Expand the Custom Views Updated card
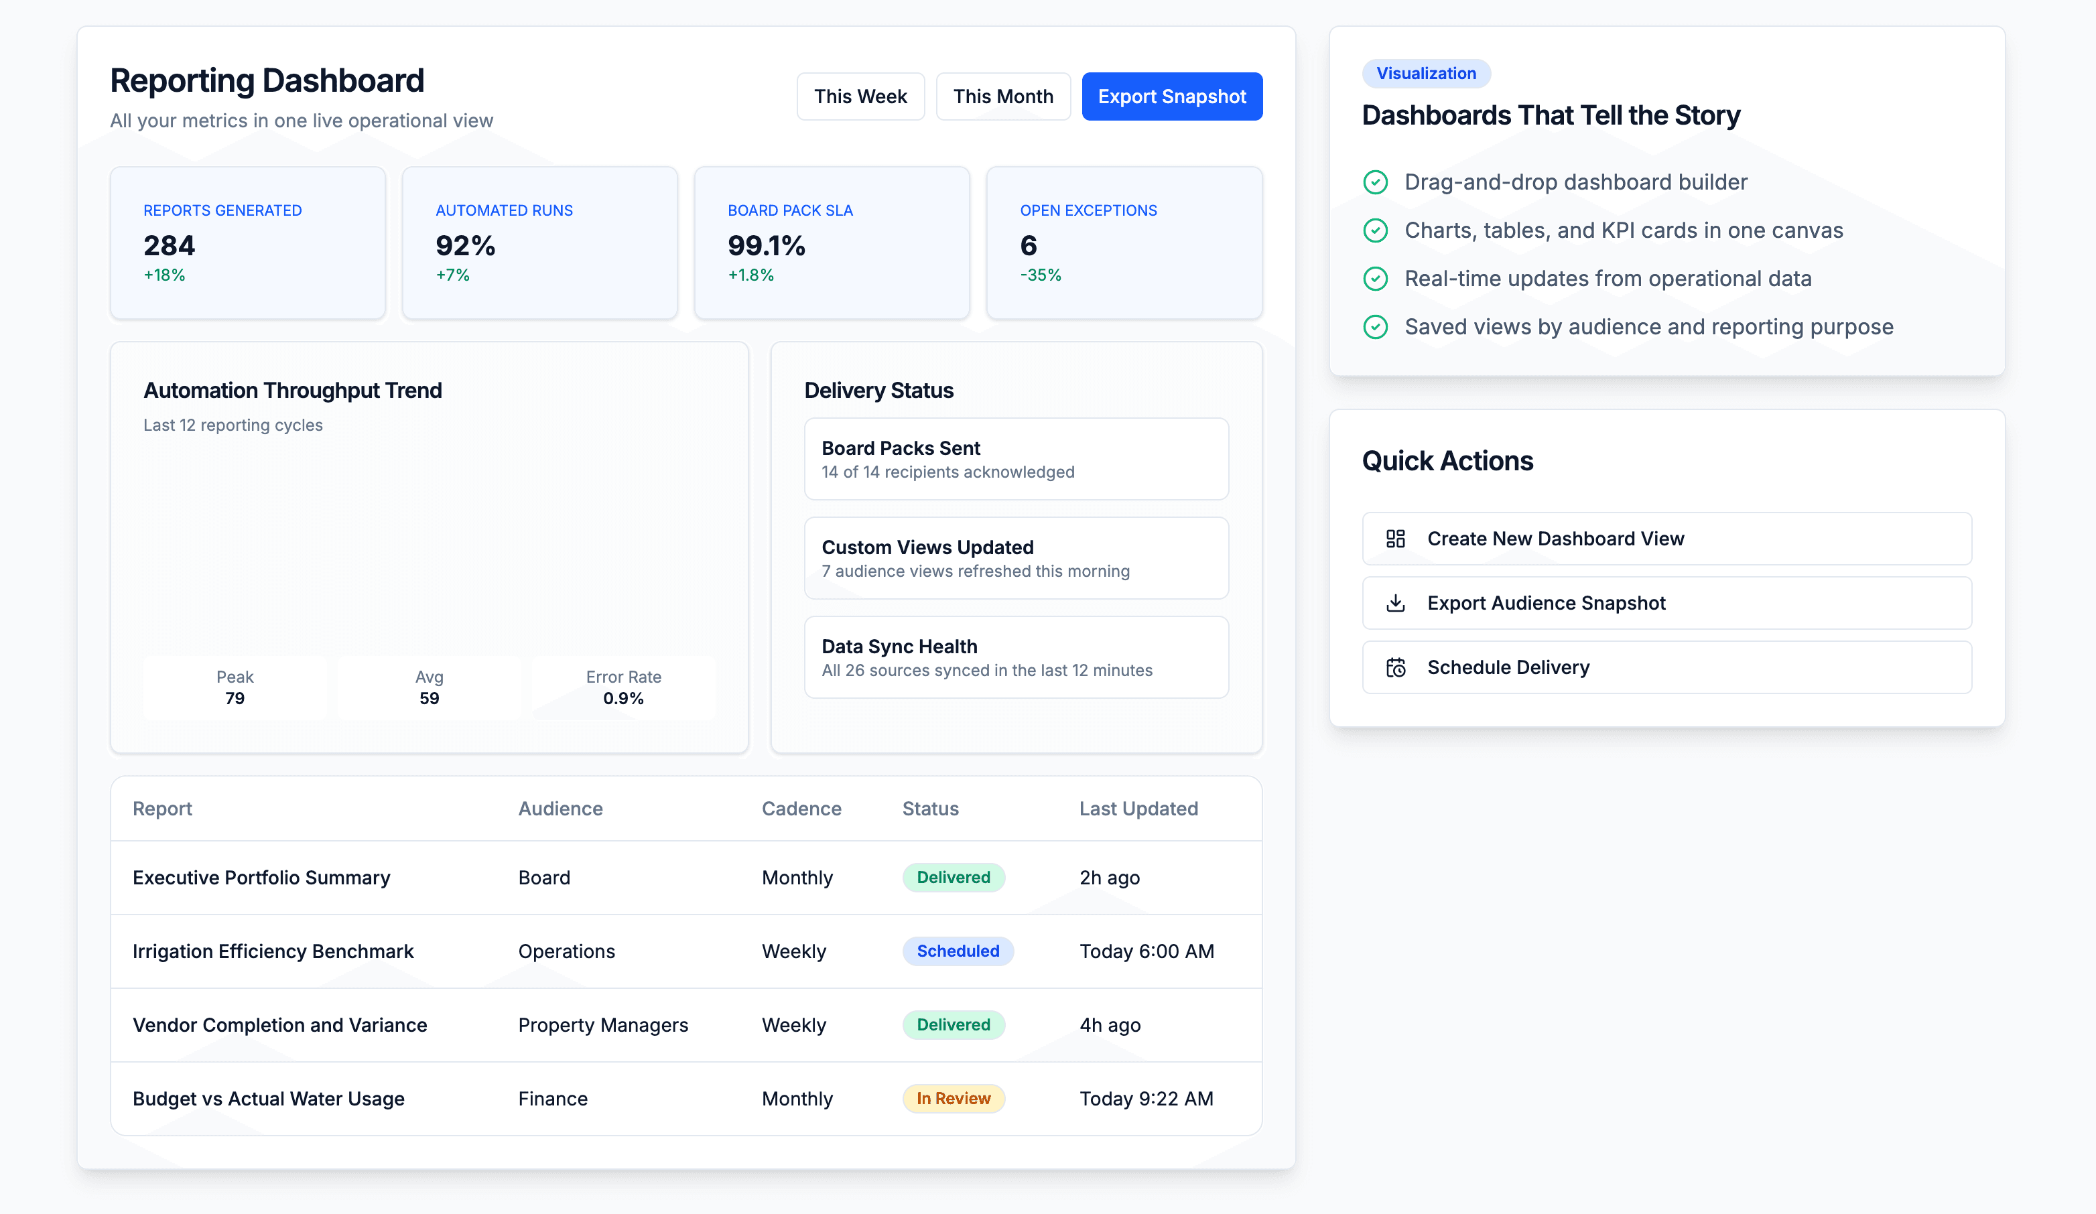The image size is (2096, 1214). coord(1016,557)
